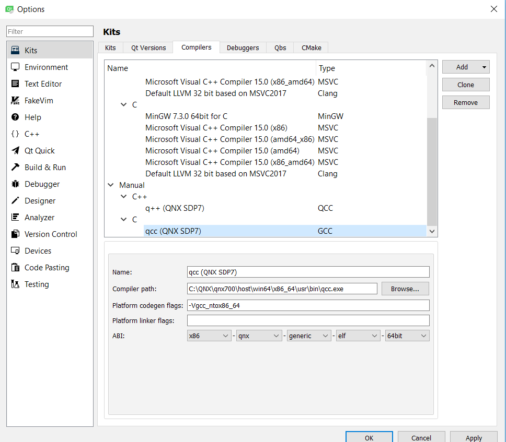Click the Type column header

[x=371, y=68]
